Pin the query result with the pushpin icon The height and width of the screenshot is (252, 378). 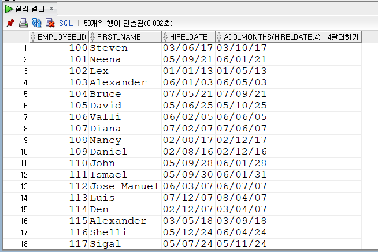click(10, 23)
